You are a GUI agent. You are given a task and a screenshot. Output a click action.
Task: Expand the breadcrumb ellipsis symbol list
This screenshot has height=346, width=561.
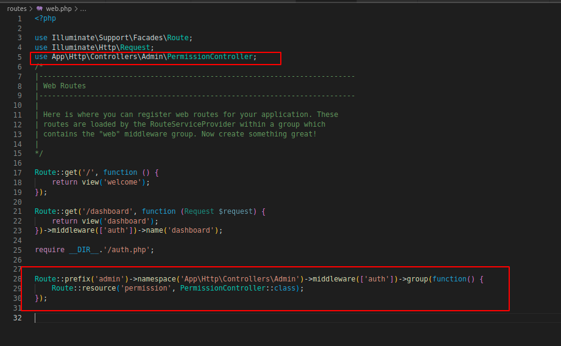pyautogui.click(x=83, y=9)
